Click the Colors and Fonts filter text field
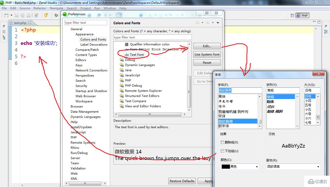This screenshot has height=187, width=330. pyautogui.click(x=152, y=37)
